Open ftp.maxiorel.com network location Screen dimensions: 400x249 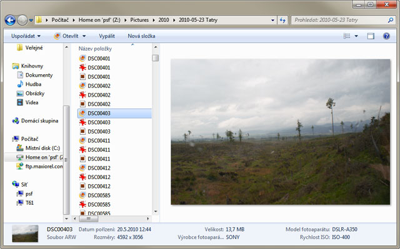coord(39,166)
